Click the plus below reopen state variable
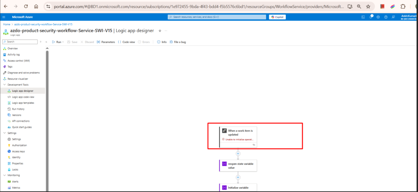418x192 pixels. tap(238, 177)
